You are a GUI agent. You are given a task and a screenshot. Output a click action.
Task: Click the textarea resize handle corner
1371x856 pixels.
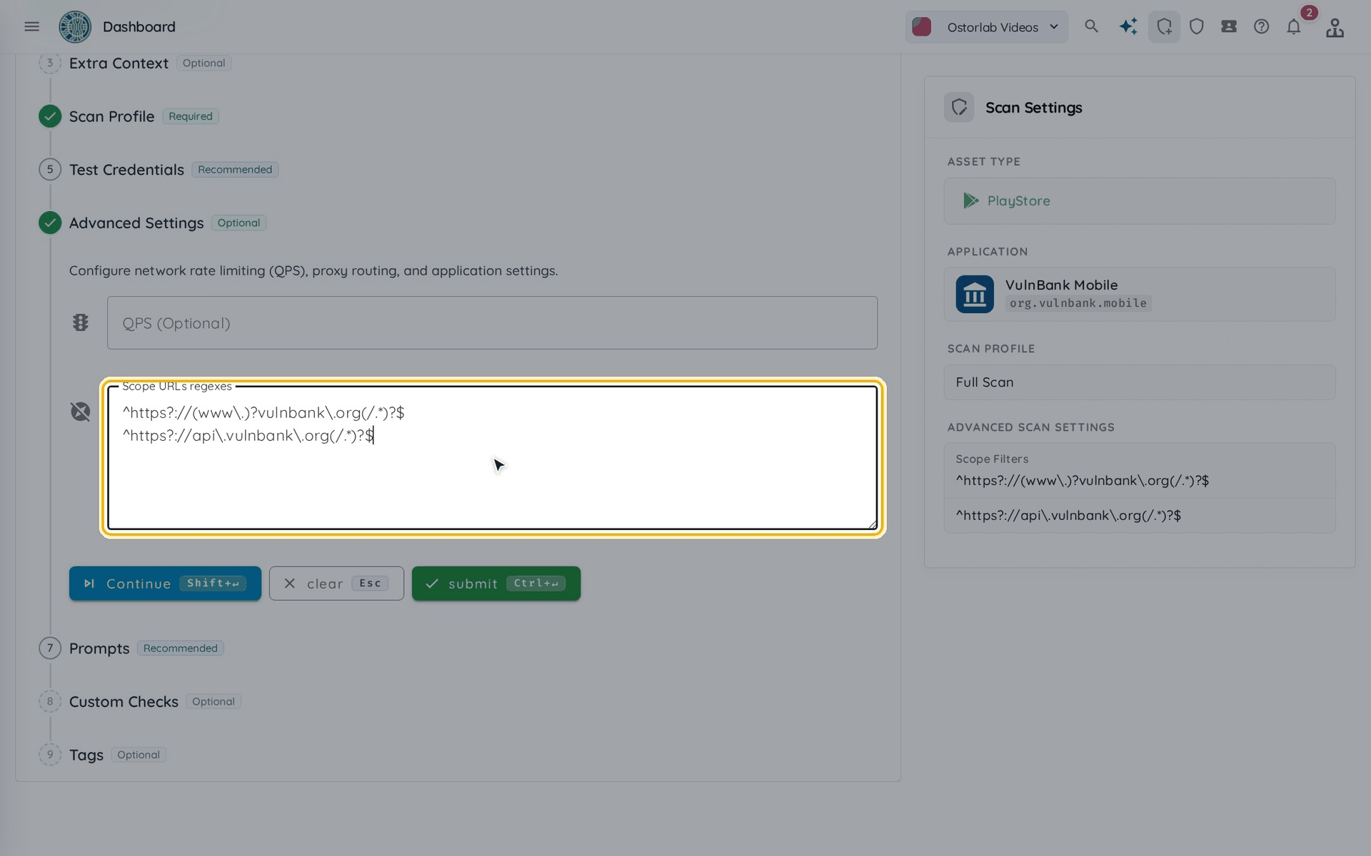click(x=872, y=524)
